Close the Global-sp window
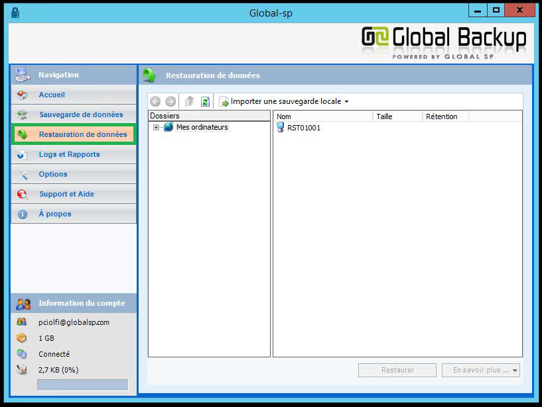This screenshot has height=407, width=542. pyautogui.click(x=519, y=11)
